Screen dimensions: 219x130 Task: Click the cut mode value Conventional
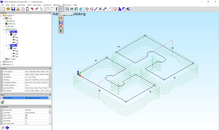click(37, 113)
